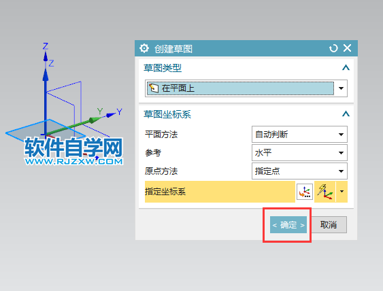This screenshot has height=291, width=383.
Task: Click the sketch-on-plane icon in type box
Action: pos(154,88)
